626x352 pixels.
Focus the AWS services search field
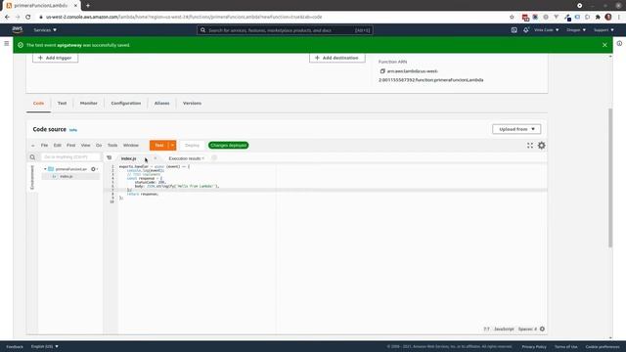285,30
